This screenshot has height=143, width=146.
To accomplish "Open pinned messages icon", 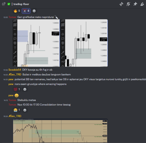I will tap(135, 4).
